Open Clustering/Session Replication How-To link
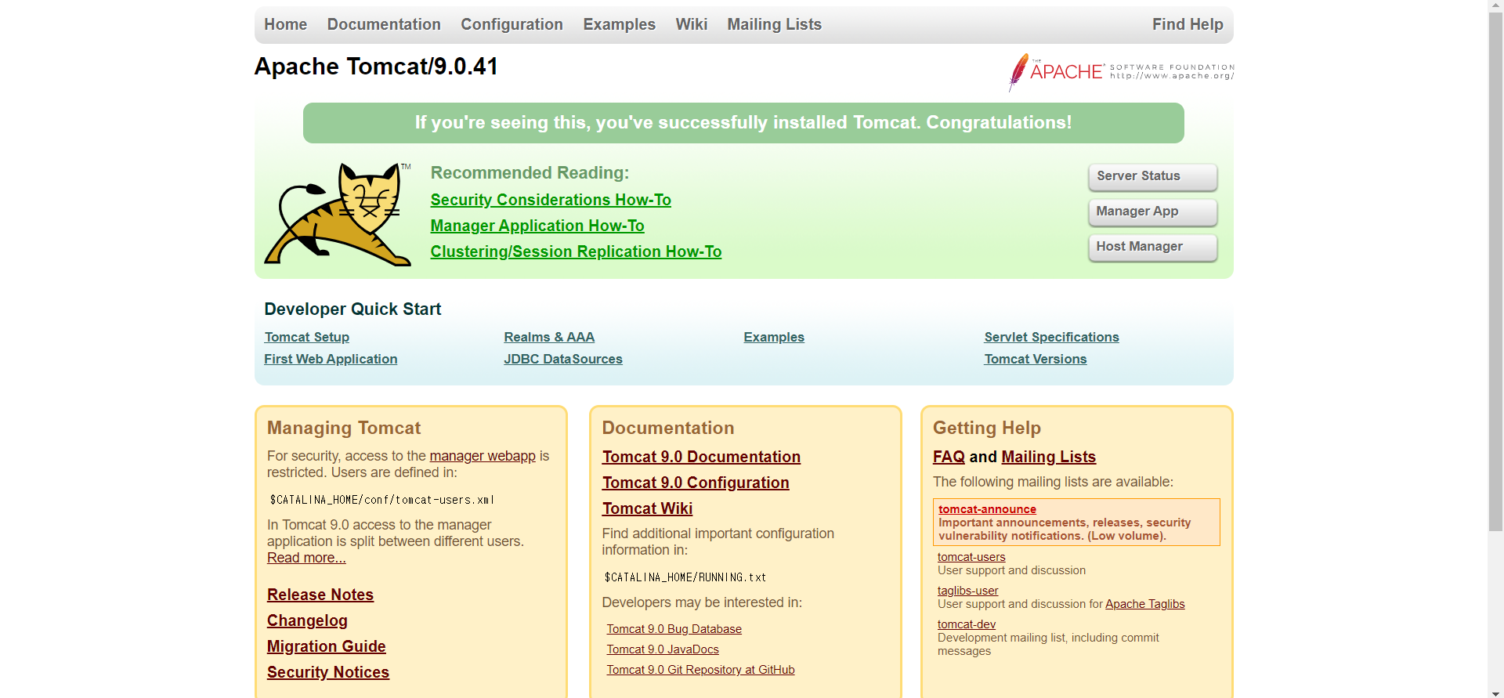This screenshot has height=698, width=1504. tap(576, 251)
